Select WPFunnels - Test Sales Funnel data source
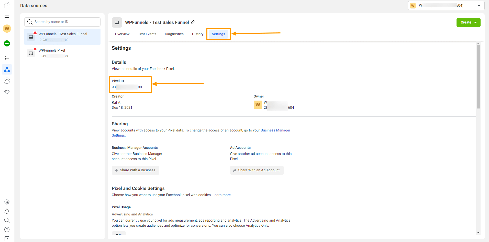The width and height of the screenshot is (489, 242). point(62,37)
